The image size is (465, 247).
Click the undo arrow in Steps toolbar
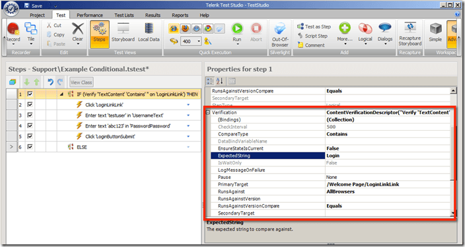50,82
